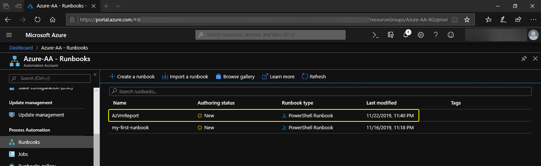This screenshot has height=166, width=541.
Task: Click Create a runbook
Action: 132,76
